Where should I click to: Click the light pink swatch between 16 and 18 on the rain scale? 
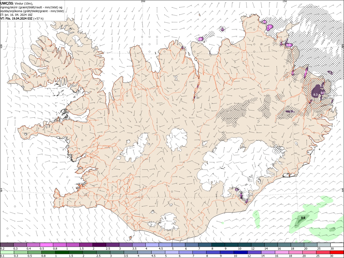[x=282, y=252]
